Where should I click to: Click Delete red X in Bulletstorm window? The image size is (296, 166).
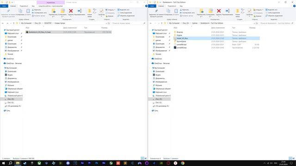219,11
